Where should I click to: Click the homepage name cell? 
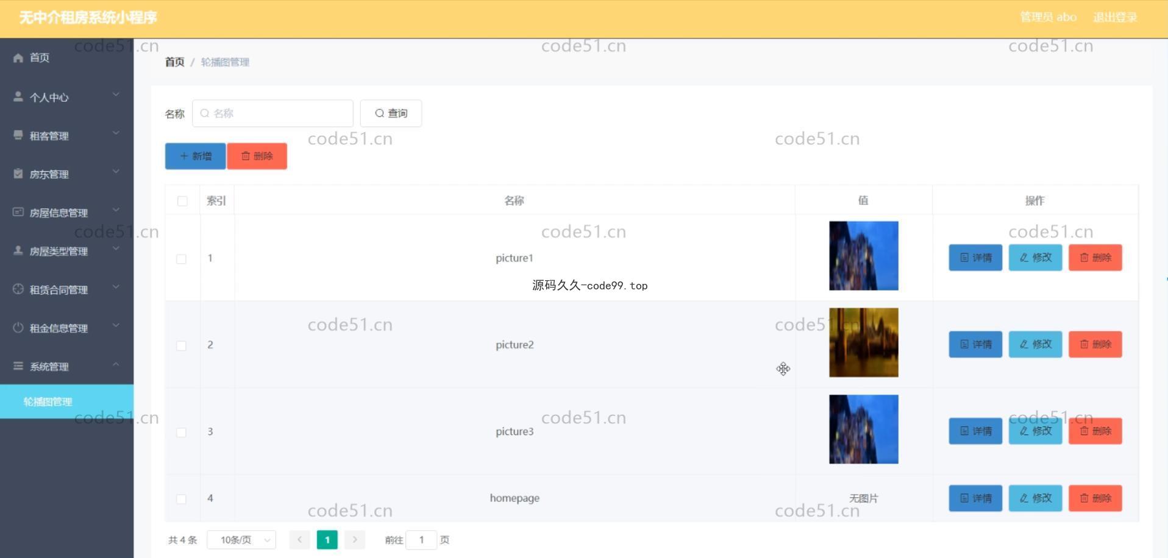click(x=515, y=498)
